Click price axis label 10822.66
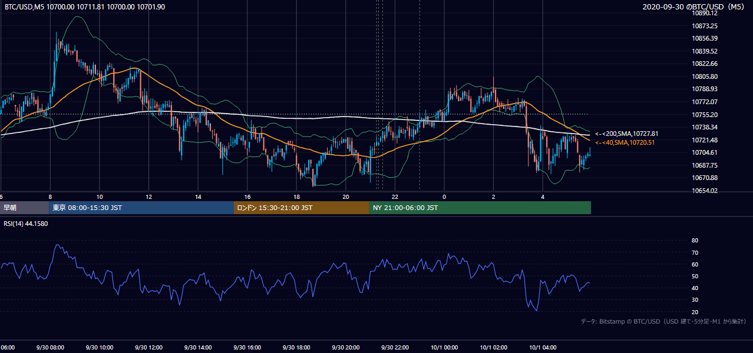 tap(705, 64)
